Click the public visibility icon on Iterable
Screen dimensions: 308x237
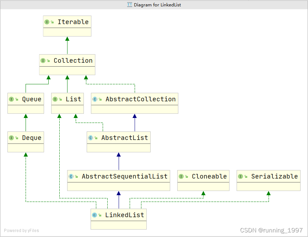click(52, 22)
